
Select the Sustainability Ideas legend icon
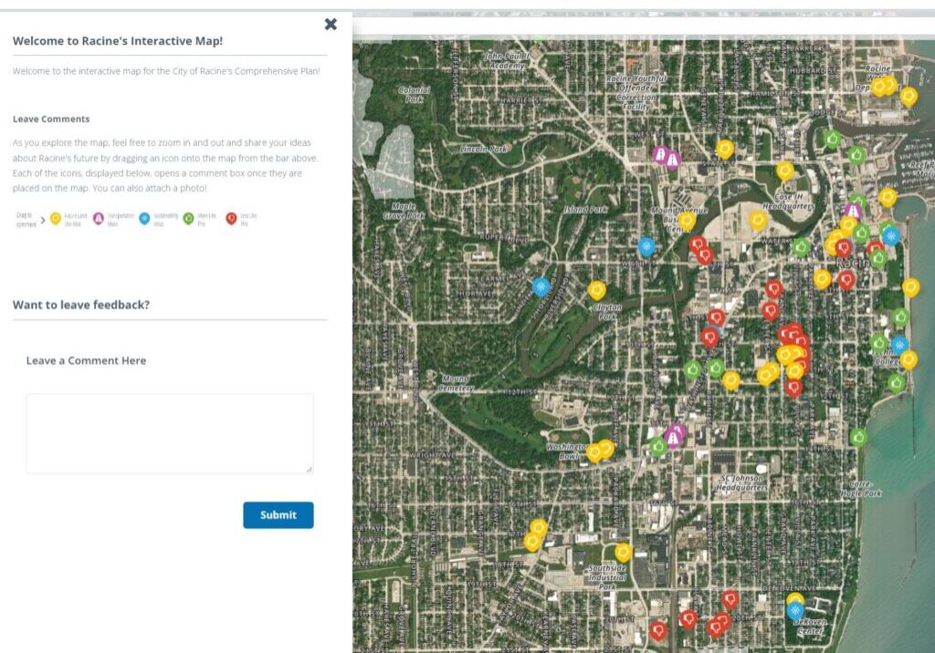click(146, 218)
